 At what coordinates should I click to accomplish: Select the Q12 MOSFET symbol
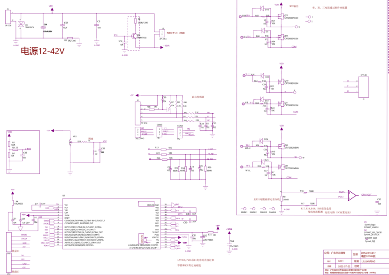[280, 17]
